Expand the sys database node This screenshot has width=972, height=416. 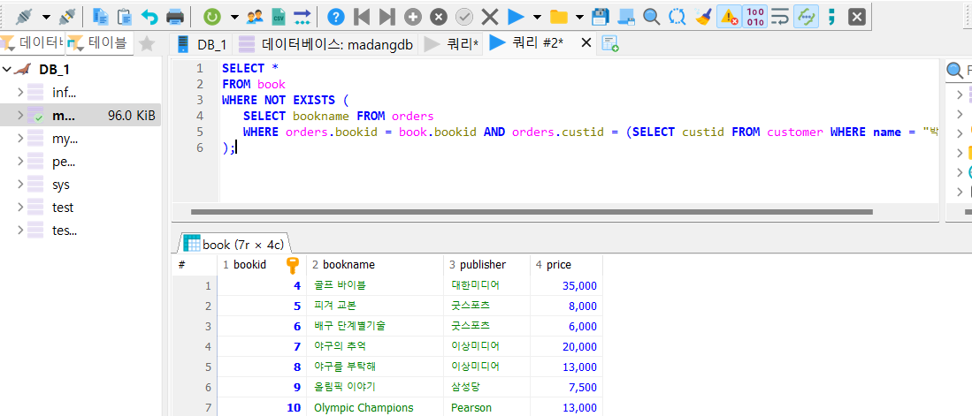pos(20,185)
